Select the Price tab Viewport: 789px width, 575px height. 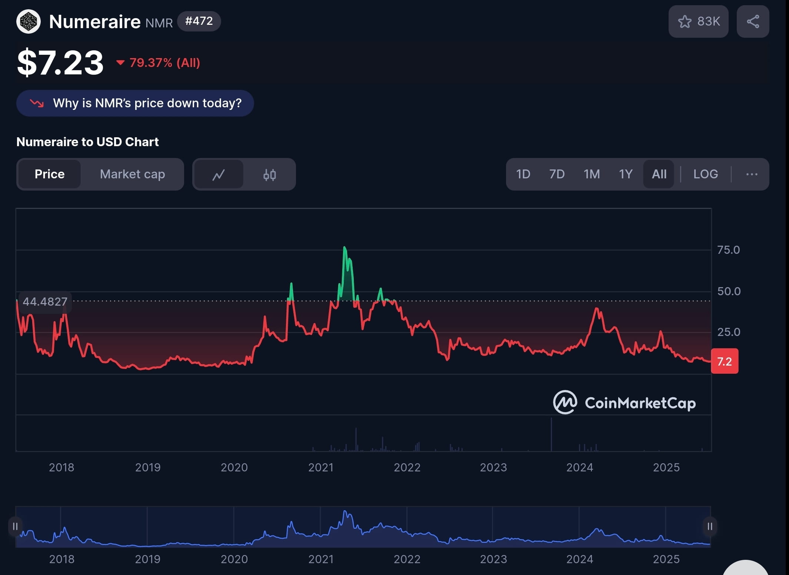50,174
